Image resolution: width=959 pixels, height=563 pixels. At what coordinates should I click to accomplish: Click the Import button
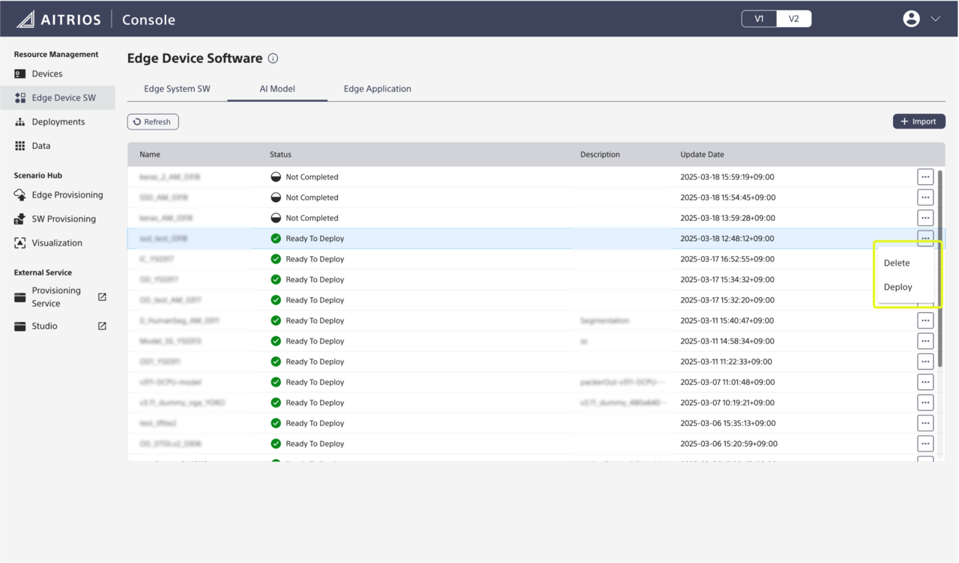pyautogui.click(x=919, y=121)
